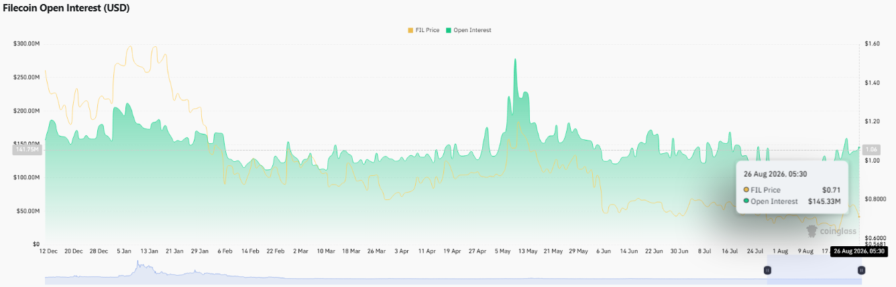Image resolution: width=896 pixels, height=287 pixels.
Task: Click the FIL Price row inside the tooltip
Action: [792, 190]
